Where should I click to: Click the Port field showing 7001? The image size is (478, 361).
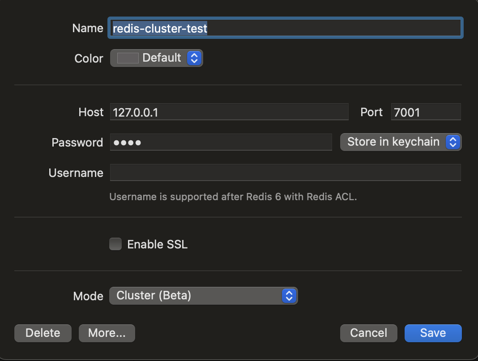(x=426, y=112)
